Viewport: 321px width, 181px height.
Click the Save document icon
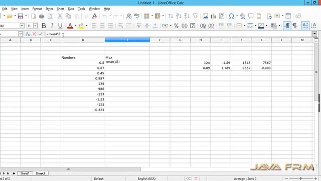click(x=21, y=16)
